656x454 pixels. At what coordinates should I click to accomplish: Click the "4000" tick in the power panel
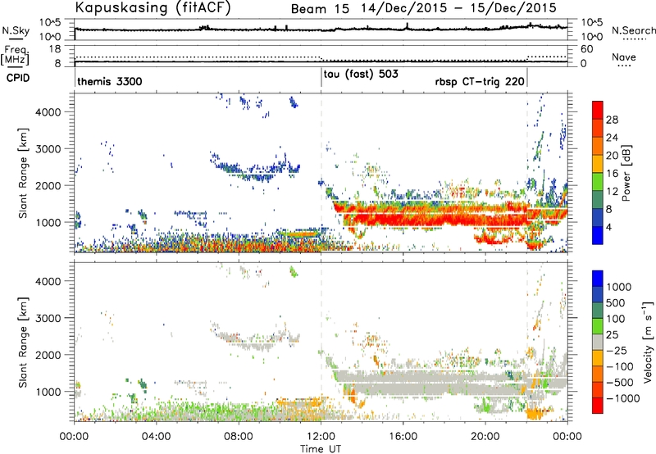pos(48,112)
